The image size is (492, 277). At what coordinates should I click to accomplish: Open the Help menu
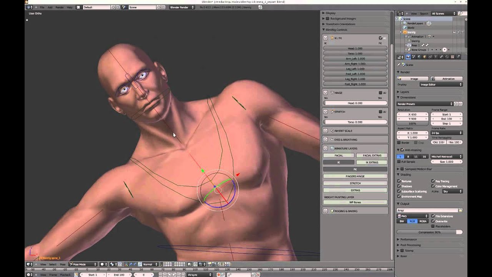coord(70,7)
